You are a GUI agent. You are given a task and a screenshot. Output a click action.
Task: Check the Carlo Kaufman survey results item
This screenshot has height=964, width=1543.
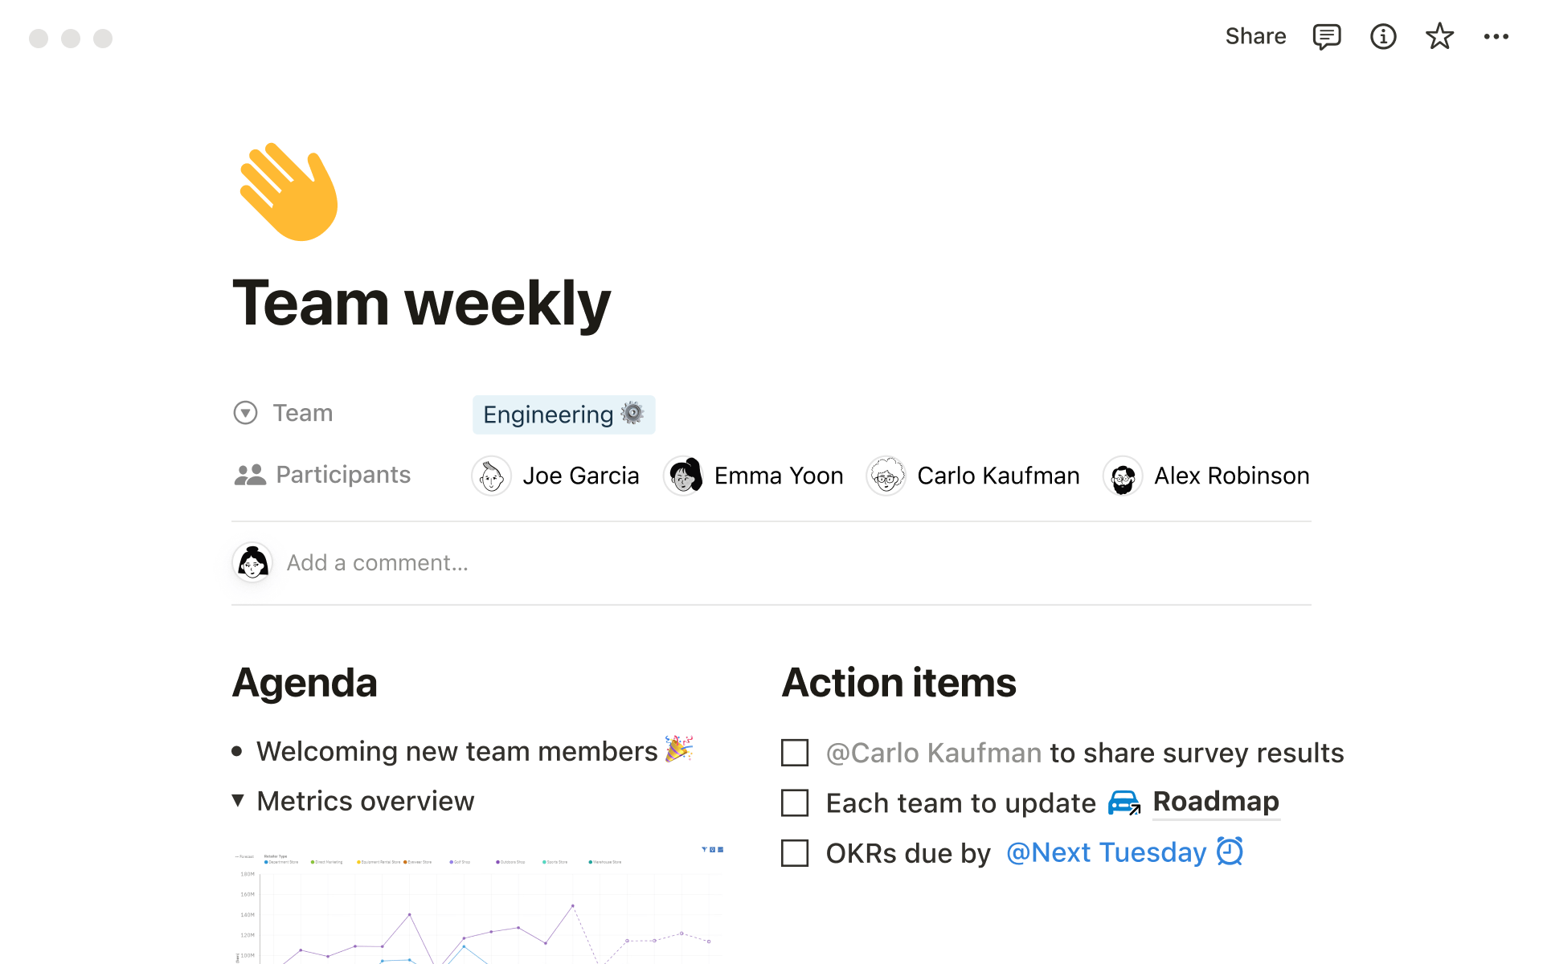(x=795, y=753)
